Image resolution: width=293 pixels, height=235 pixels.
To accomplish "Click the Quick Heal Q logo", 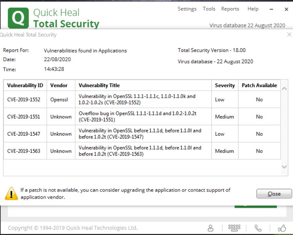I will pos(18,18).
